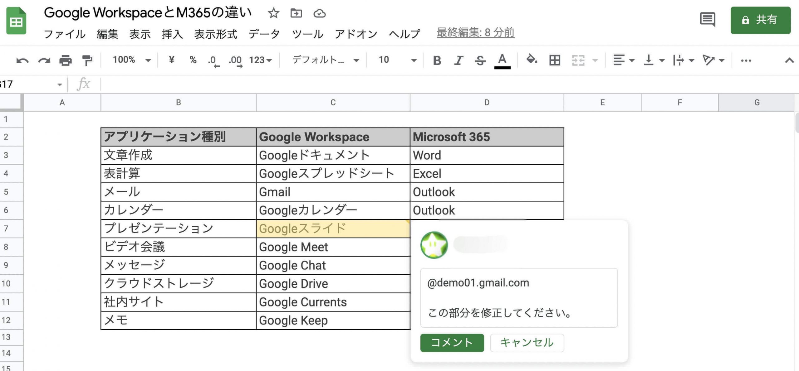799x371 pixels.
Task: Select column D header
Action: pos(487,103)
